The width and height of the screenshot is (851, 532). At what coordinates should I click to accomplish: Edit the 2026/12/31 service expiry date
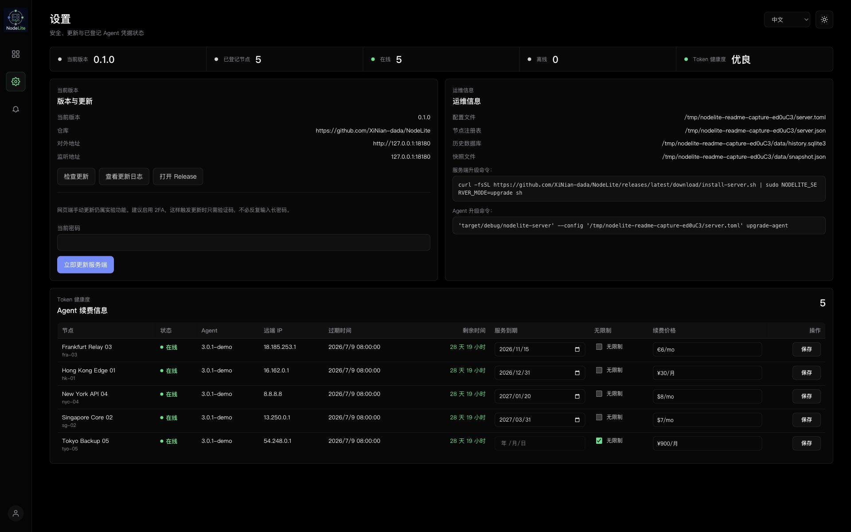(x=539, y=373)
